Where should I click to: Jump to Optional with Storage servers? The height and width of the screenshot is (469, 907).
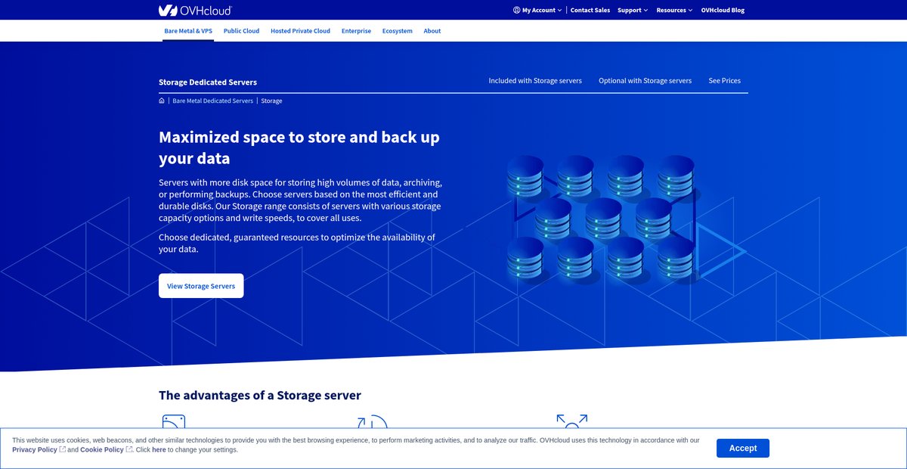point(645,80)
